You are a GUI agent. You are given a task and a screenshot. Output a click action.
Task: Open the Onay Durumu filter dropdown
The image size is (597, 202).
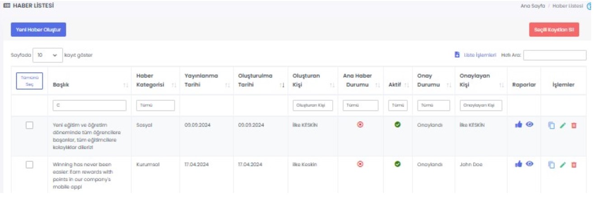click(433, 105)
